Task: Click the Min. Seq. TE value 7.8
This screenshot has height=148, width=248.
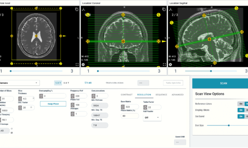Action: click(x=100, y=125)
